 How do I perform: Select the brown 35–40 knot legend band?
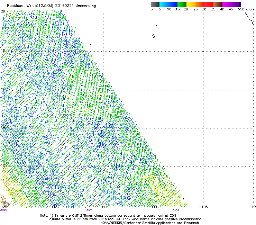[218, 4]
